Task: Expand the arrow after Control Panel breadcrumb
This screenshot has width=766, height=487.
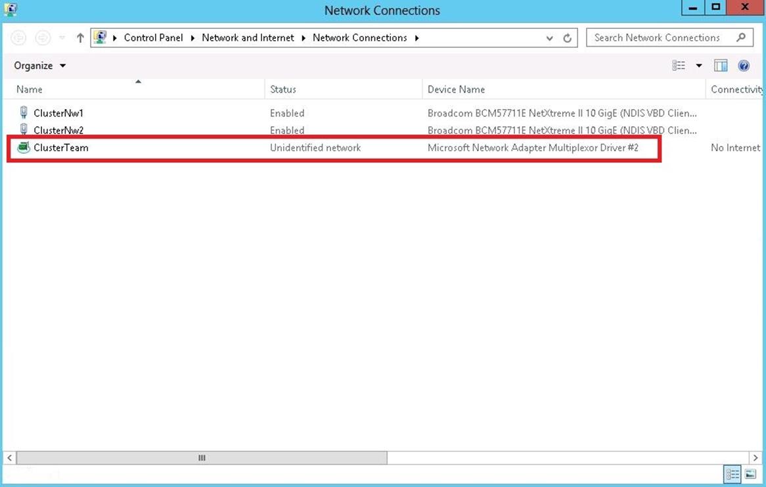Action: (x=192, y=38)
